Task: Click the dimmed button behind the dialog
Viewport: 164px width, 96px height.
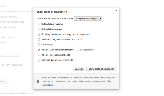Action: (x=4, y=81)
